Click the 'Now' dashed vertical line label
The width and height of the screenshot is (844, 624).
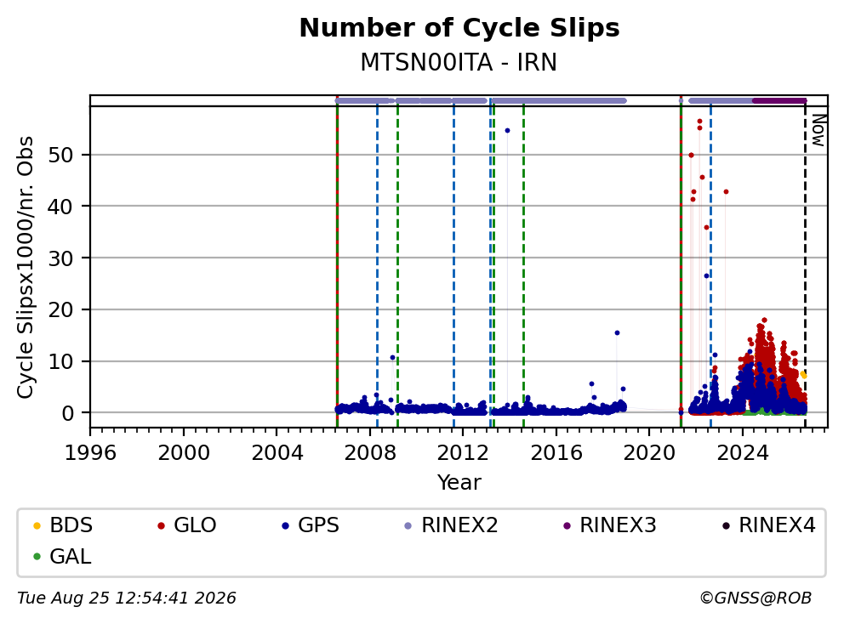point(818,130)
